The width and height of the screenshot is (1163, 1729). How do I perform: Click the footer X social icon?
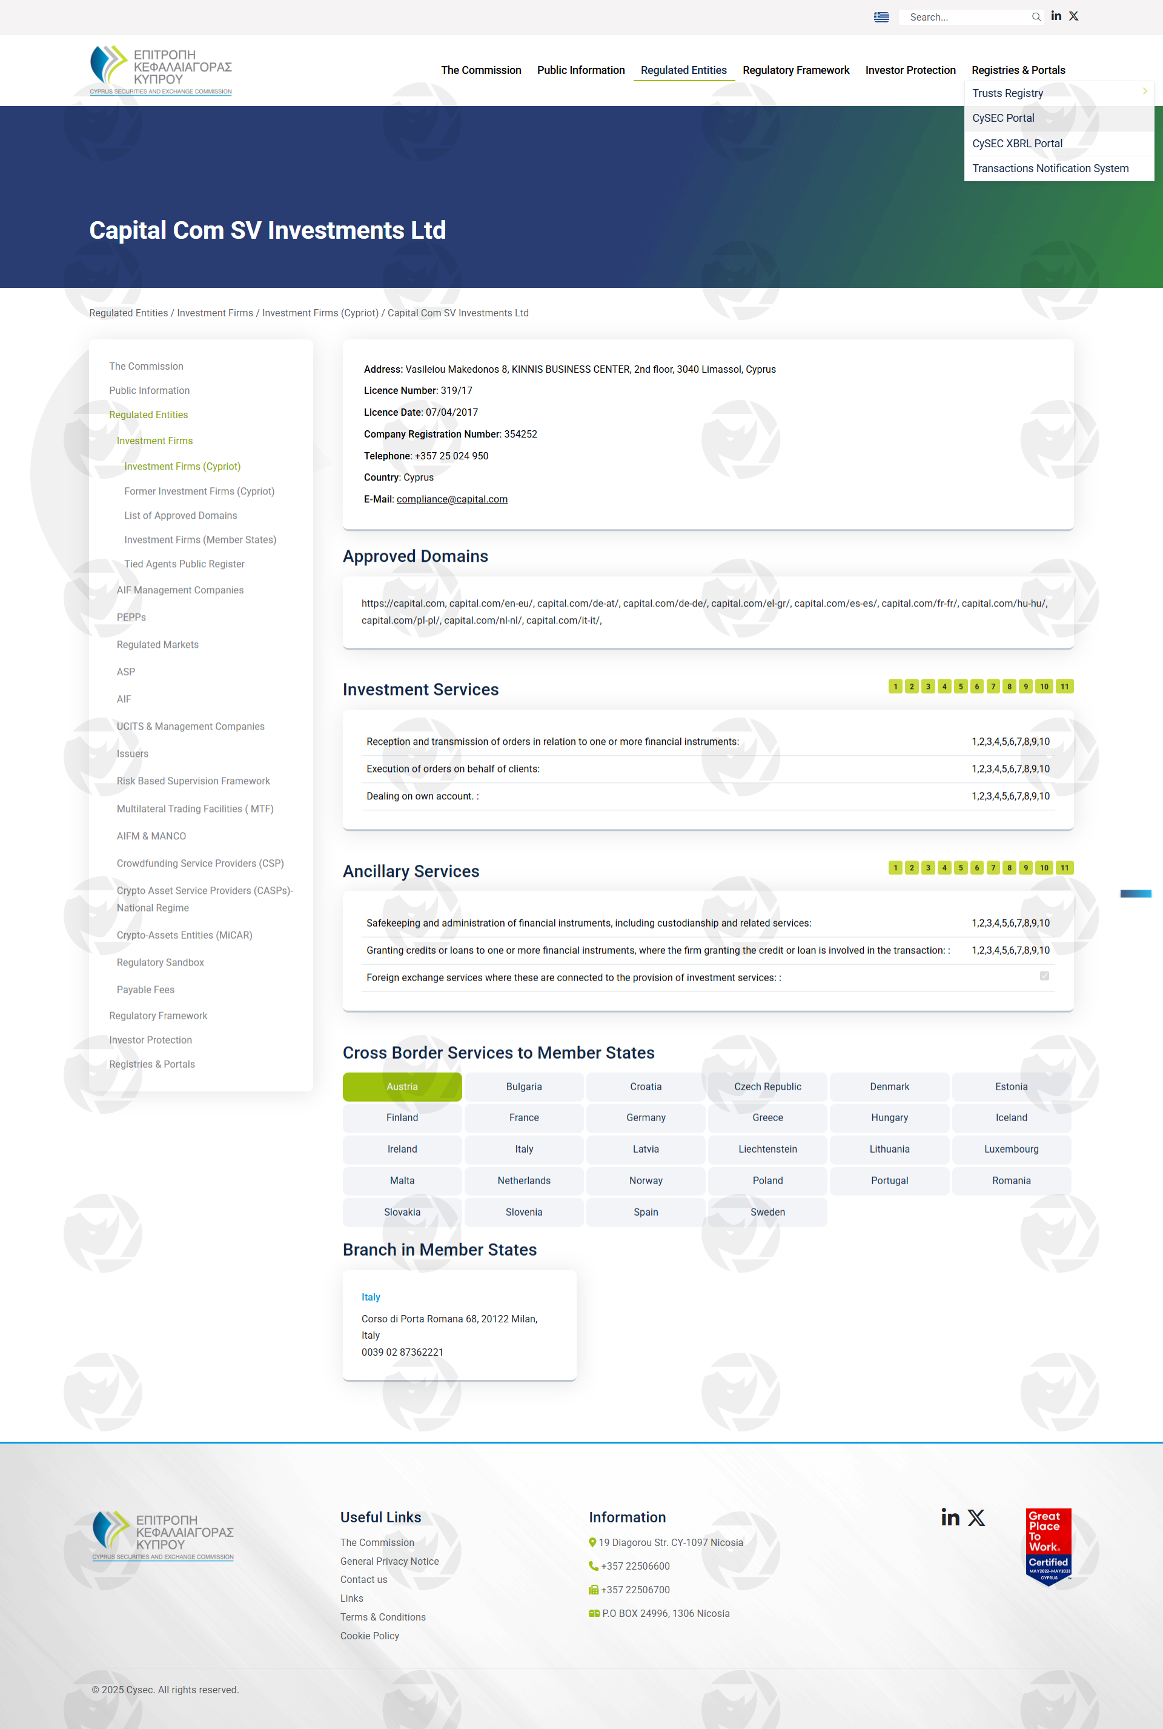(976, 1517)
